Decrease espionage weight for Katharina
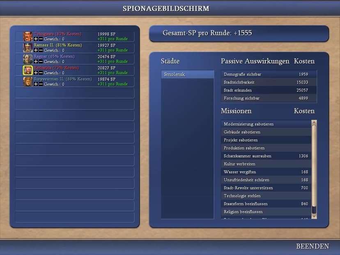 point(41,73)
